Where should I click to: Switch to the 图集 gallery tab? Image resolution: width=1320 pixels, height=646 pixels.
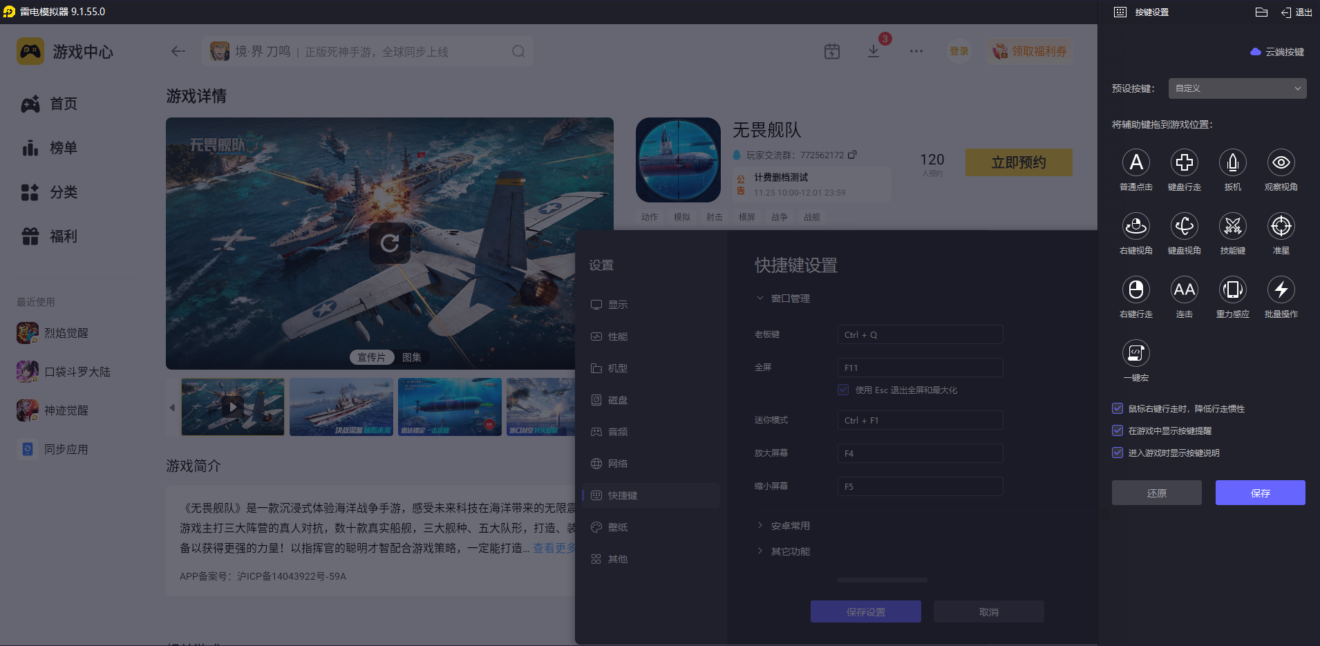click(x=412, y=357)
